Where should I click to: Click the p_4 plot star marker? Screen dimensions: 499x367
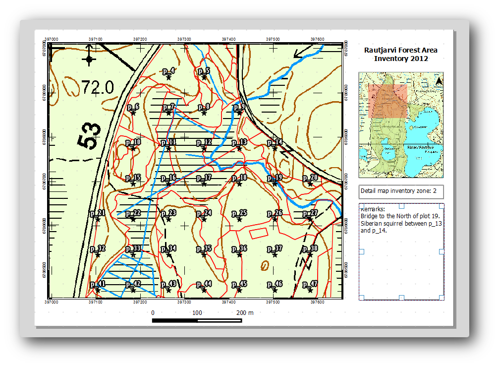168,77
